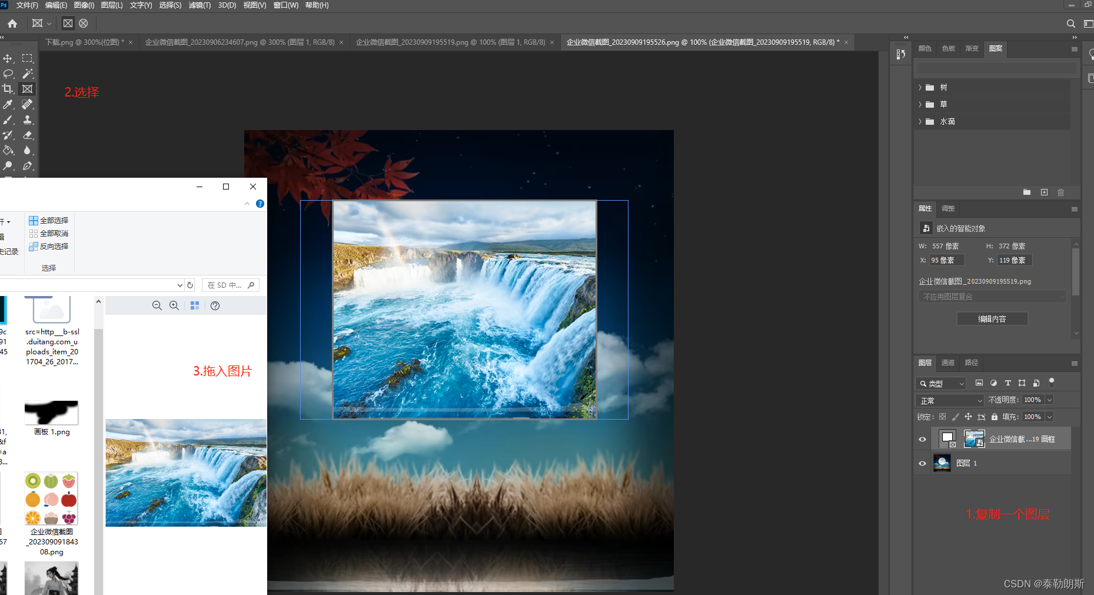Switch to the 通道 tab
This screenshot has width=1094, height=595.
948,363
